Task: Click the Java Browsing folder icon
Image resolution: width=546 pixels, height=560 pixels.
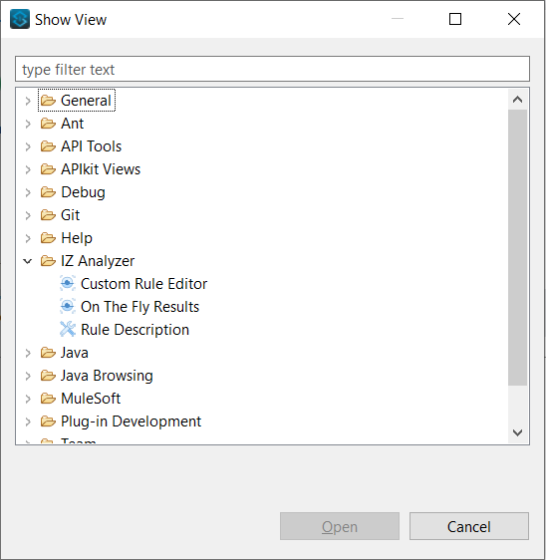Action: click(48, 376)
